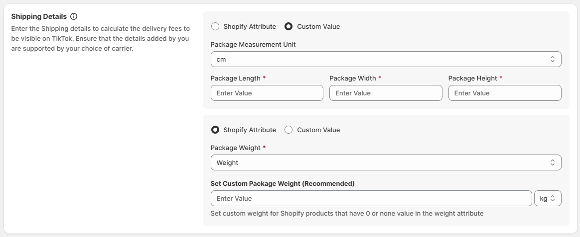580x237 pixels.
Task: Select Custom Value for package dimensions
Action: [289, 26]
